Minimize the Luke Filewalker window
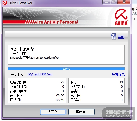 [106, 2]
